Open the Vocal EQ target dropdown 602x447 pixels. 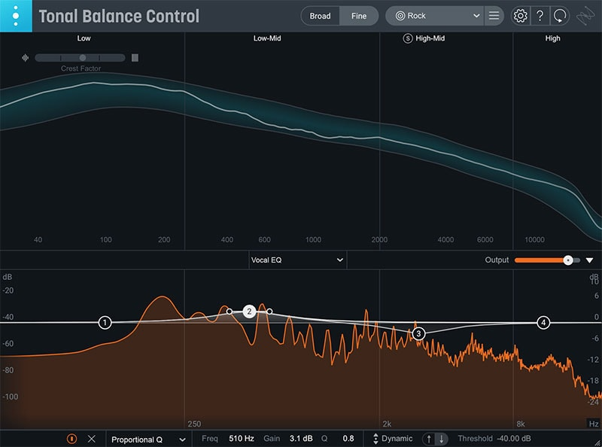pyautogui.click(x=296, y=259)
